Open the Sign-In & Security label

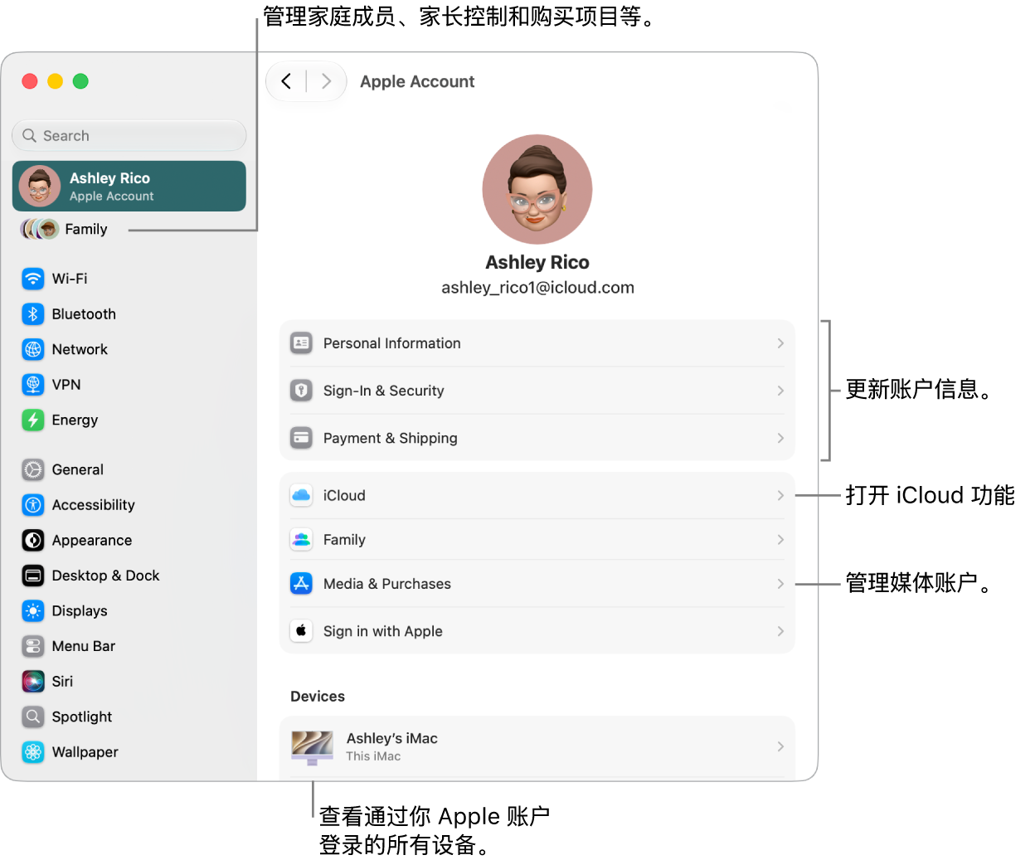(383, 391)
